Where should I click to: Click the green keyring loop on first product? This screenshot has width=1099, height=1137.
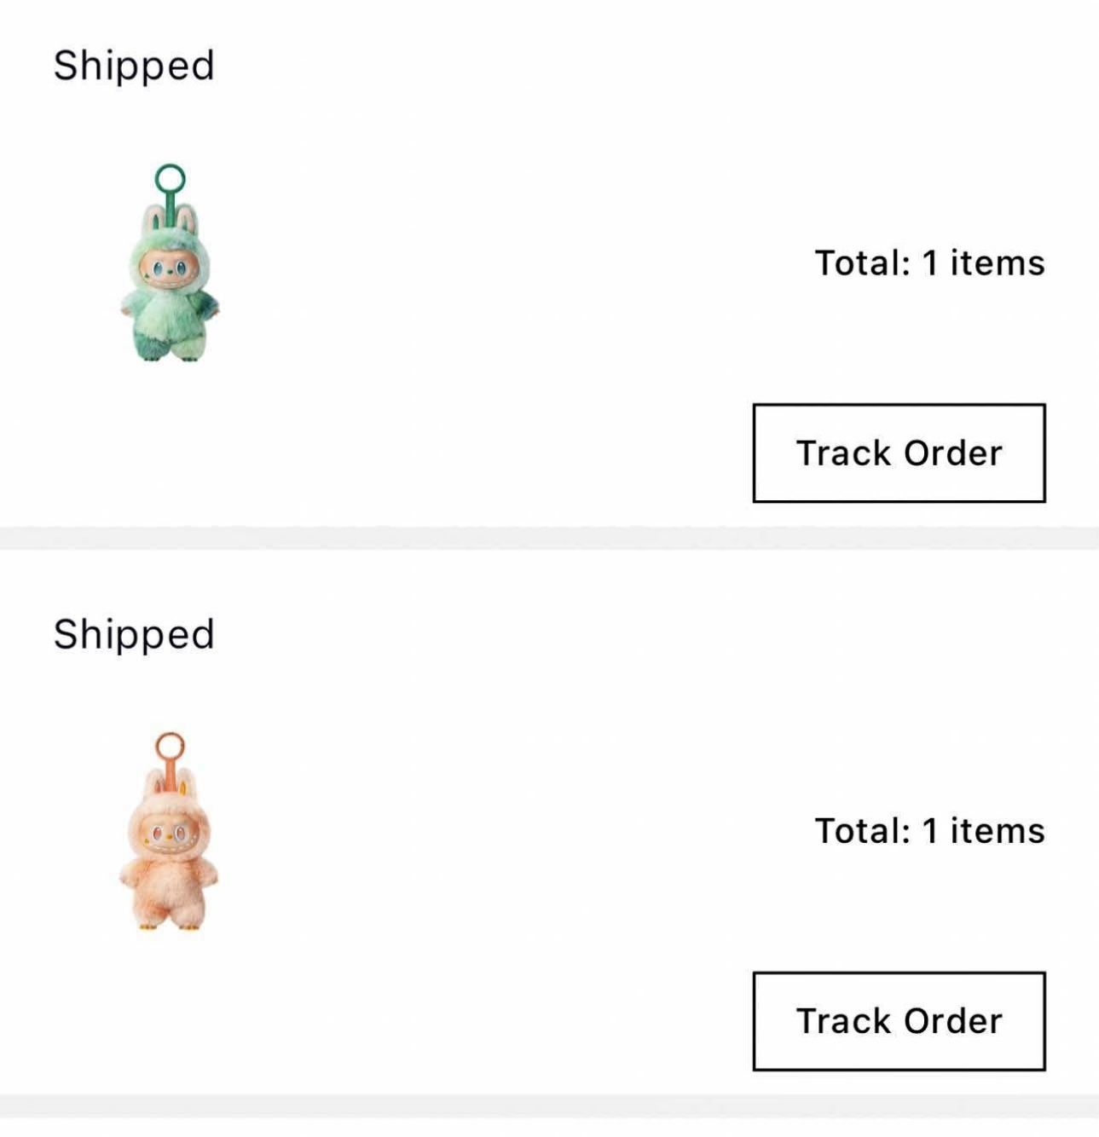(171, 178)
